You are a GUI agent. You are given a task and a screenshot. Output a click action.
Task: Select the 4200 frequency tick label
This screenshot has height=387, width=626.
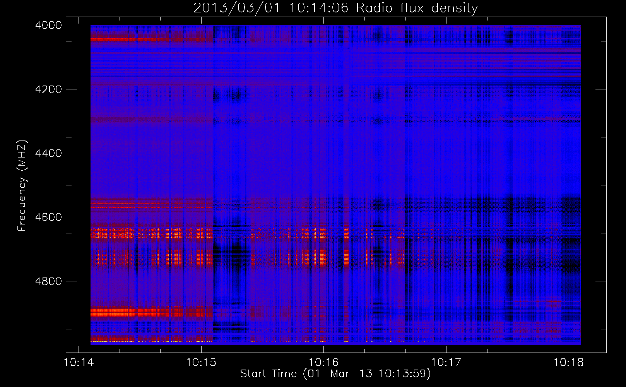(48, 89)
